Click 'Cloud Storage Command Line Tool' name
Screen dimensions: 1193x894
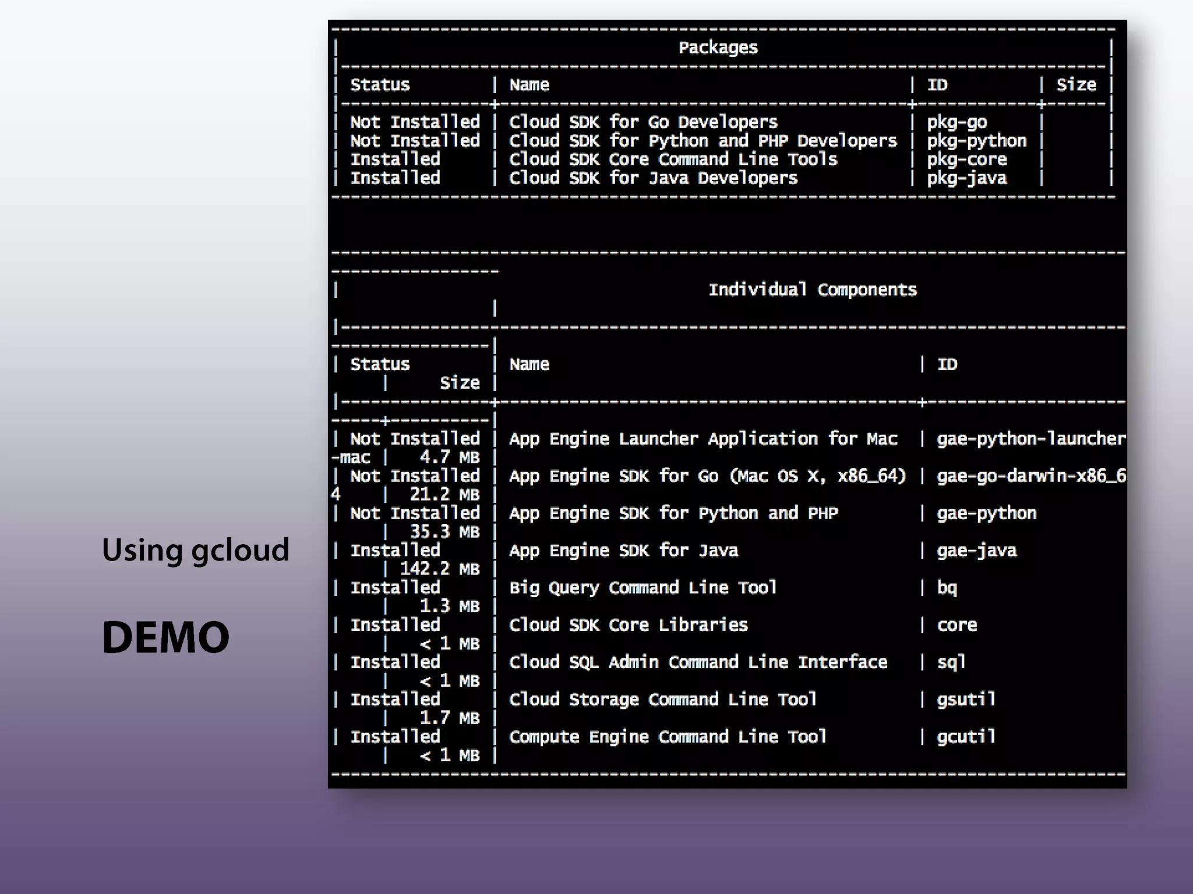click(x=663, y=700)
